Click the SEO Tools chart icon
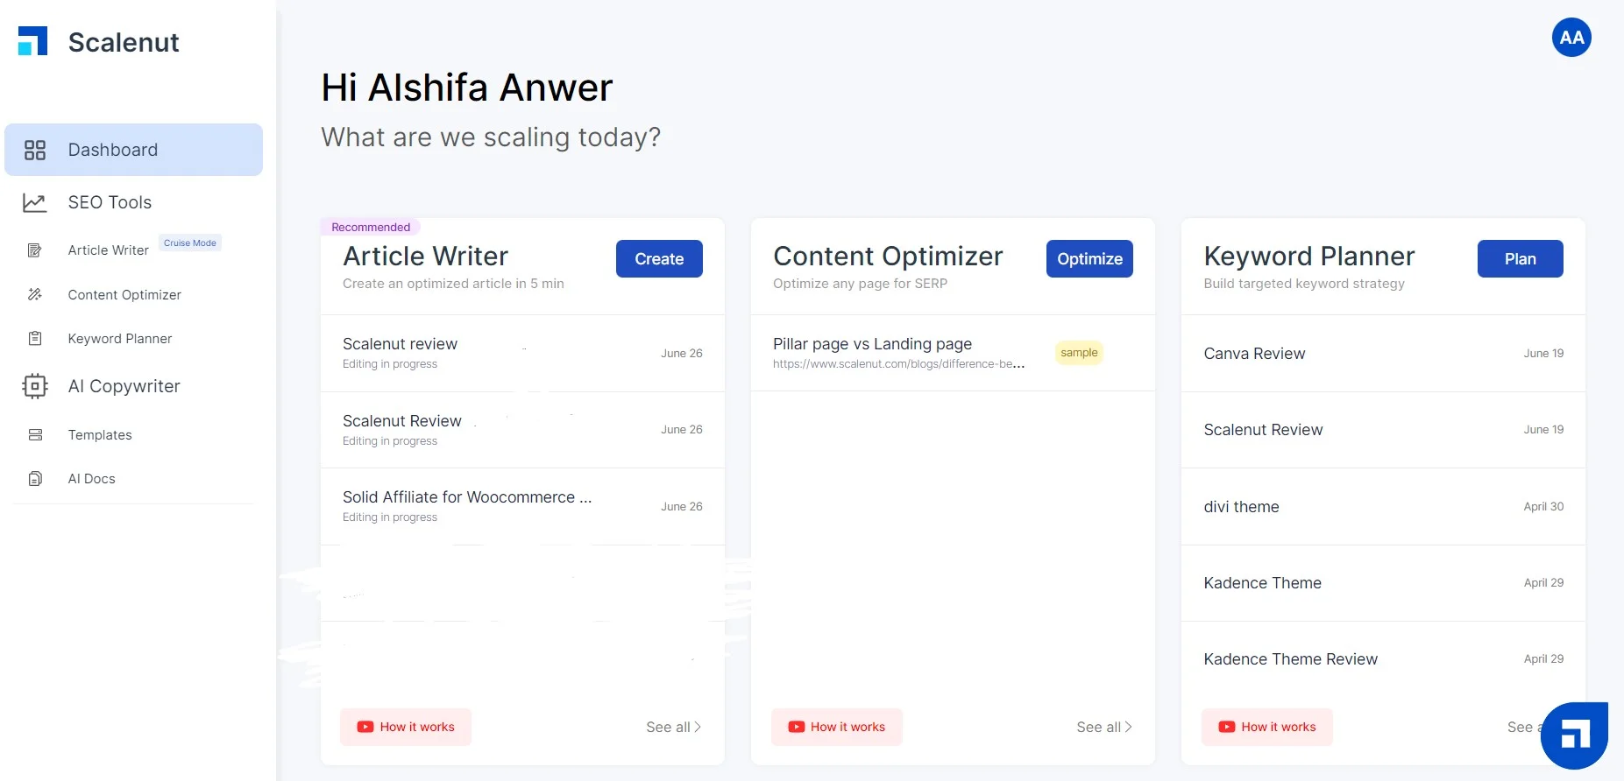Viewport: 1624px width, 781px height. click(35, 202)
